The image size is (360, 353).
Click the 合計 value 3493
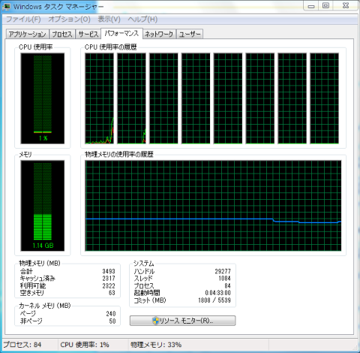[x=109, y=271]
